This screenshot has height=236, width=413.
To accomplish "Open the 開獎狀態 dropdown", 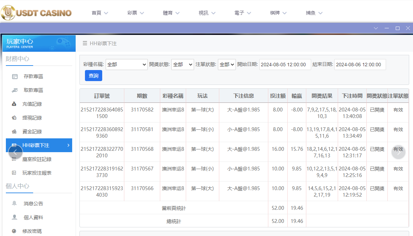I will click(x=182, y=65).
